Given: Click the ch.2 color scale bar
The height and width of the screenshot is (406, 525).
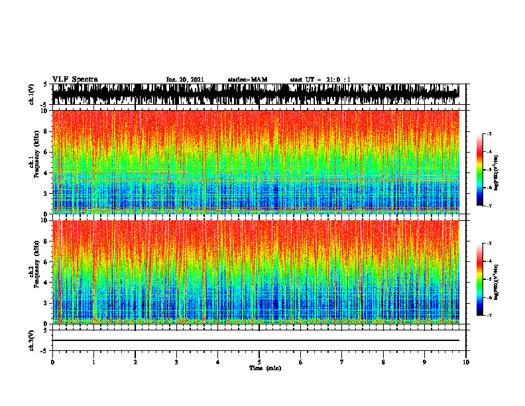Looking at the screenshot, I should click(x=479, y=279).
